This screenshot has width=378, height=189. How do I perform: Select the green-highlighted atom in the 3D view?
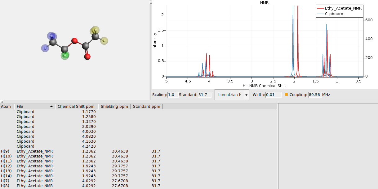point(64,56)
